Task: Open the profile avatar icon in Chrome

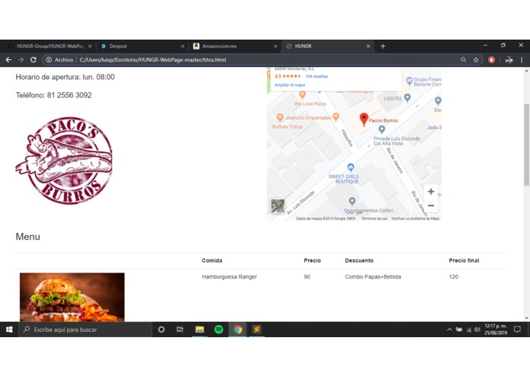Action: click(509, 60)
